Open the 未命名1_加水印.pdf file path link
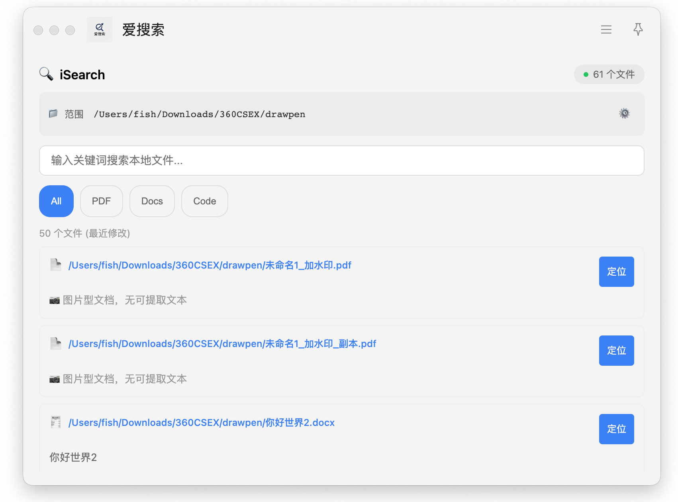The image size is (678, 502). (210, 265)
